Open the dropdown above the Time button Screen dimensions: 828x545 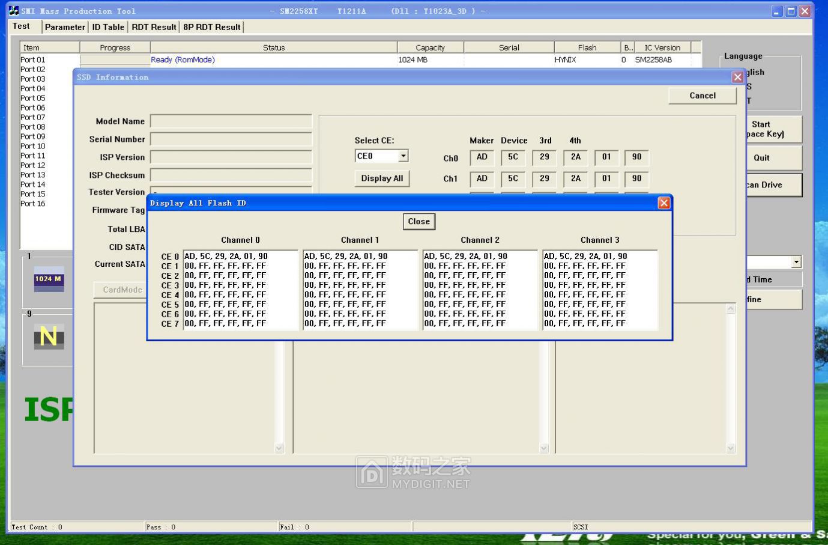(x=796, y=262)
